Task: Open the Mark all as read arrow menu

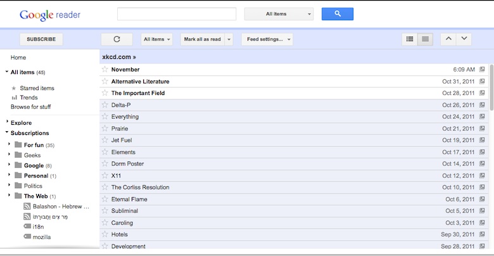Action: coord(229,39)
